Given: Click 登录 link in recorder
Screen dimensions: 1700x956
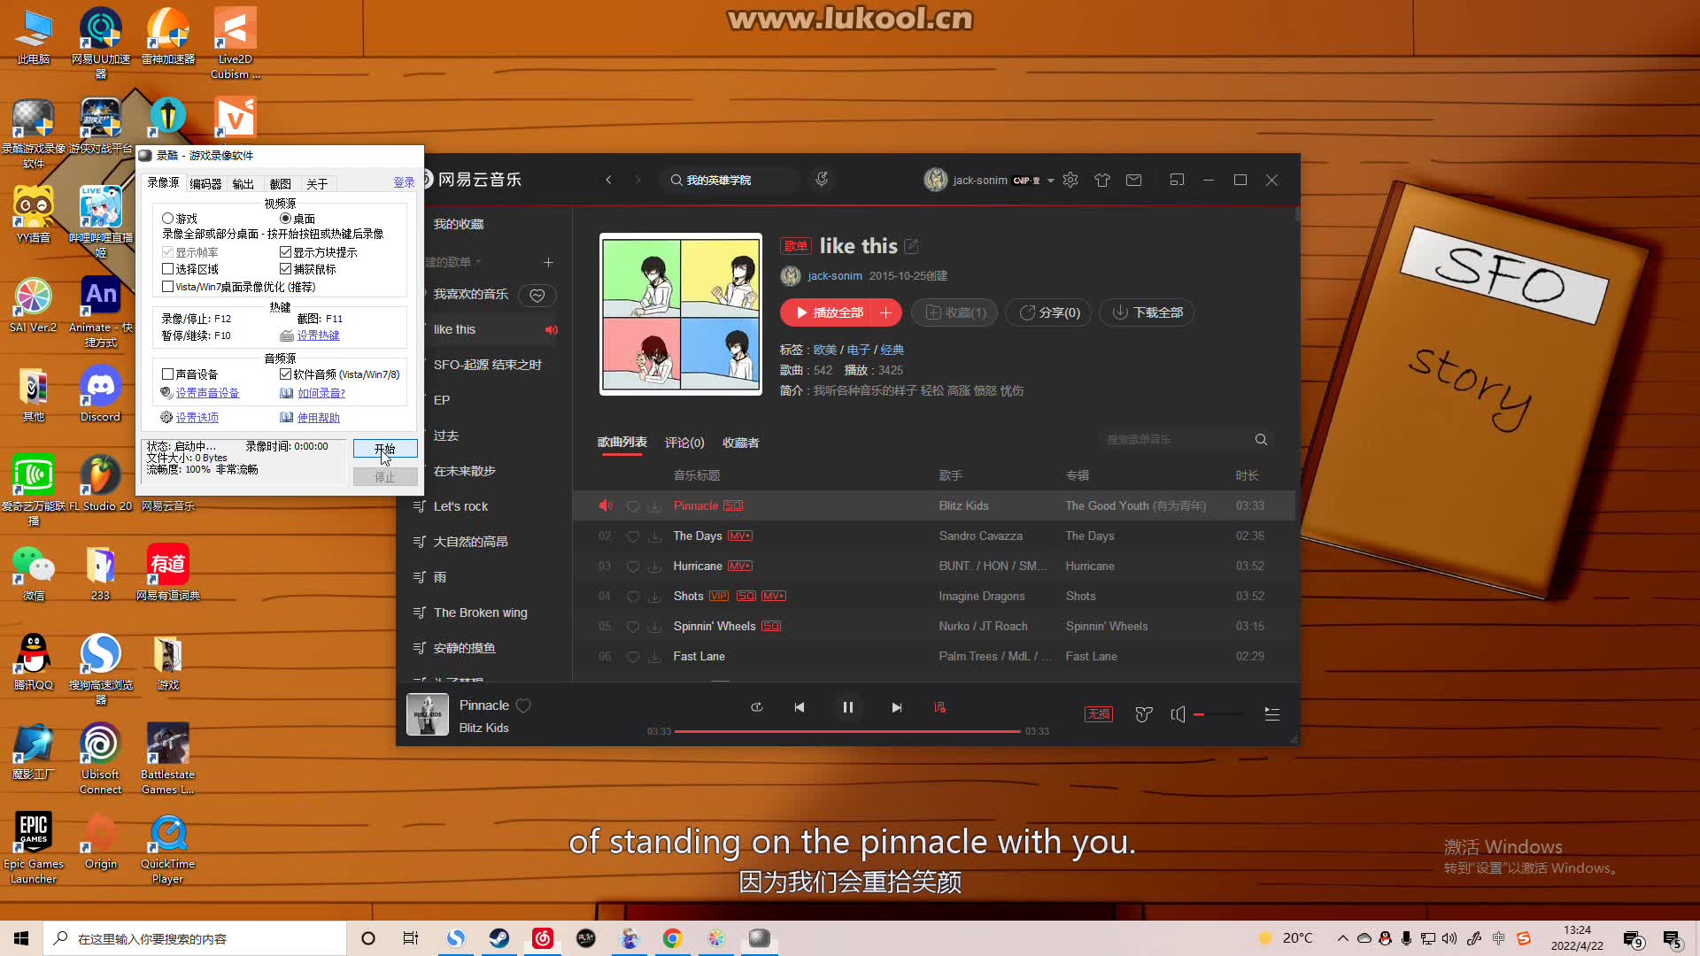Looking at the screenshot, I should click(404, 182).
